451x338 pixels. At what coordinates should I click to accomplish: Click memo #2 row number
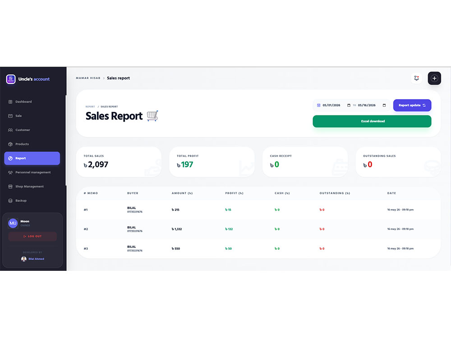click(86, 229)
